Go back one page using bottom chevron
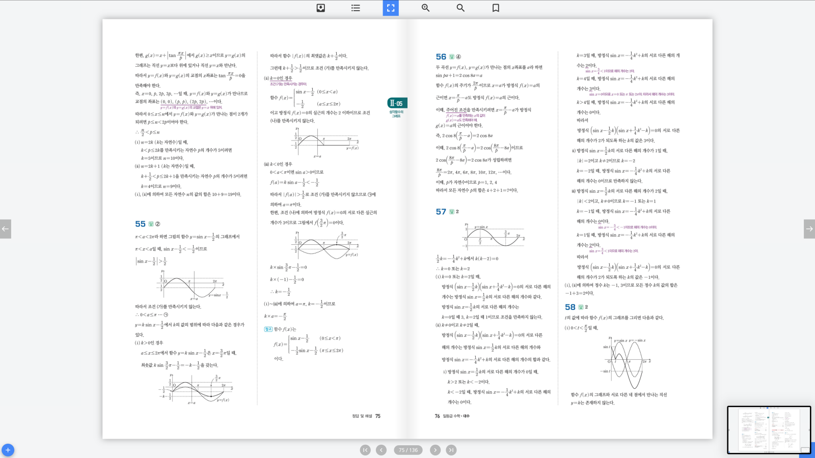 pyautogui.click(x=381, y=450)
